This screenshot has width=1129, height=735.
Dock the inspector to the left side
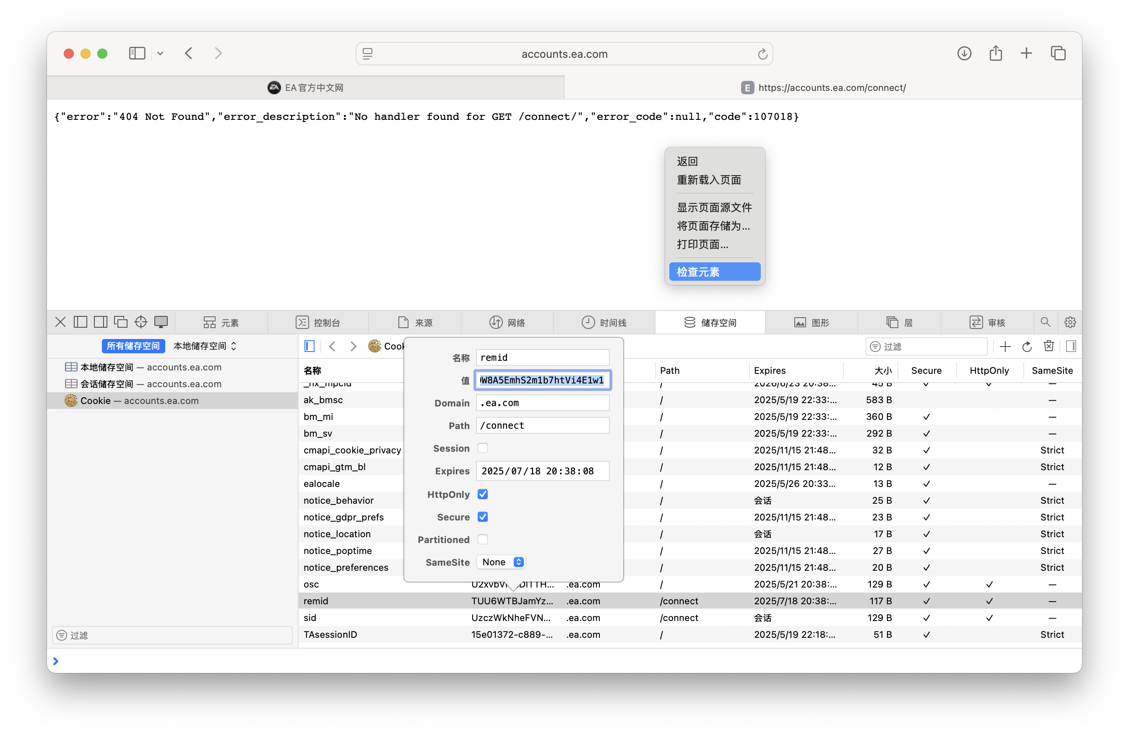(80, 322)
